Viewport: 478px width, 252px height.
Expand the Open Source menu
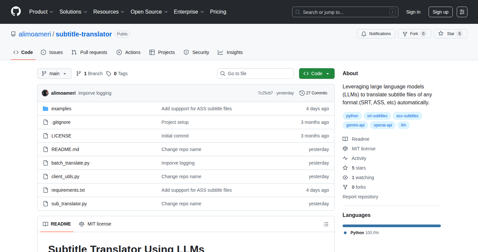pyautogui.click(x=149, y=12)
